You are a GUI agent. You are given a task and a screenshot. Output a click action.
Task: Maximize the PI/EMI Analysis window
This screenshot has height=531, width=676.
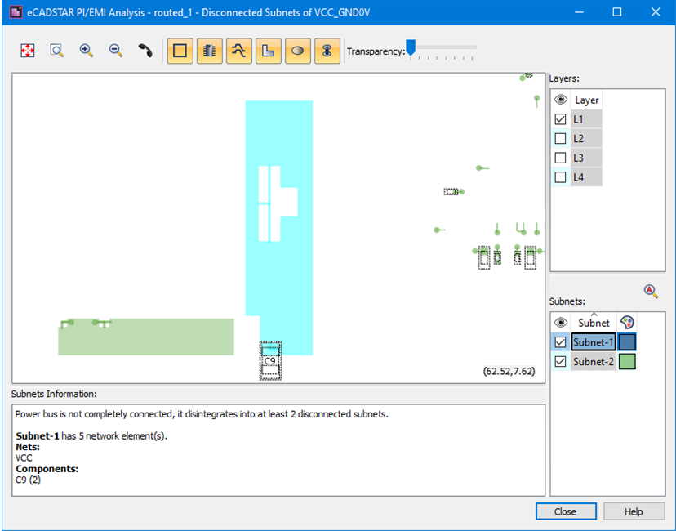point(617,12)
